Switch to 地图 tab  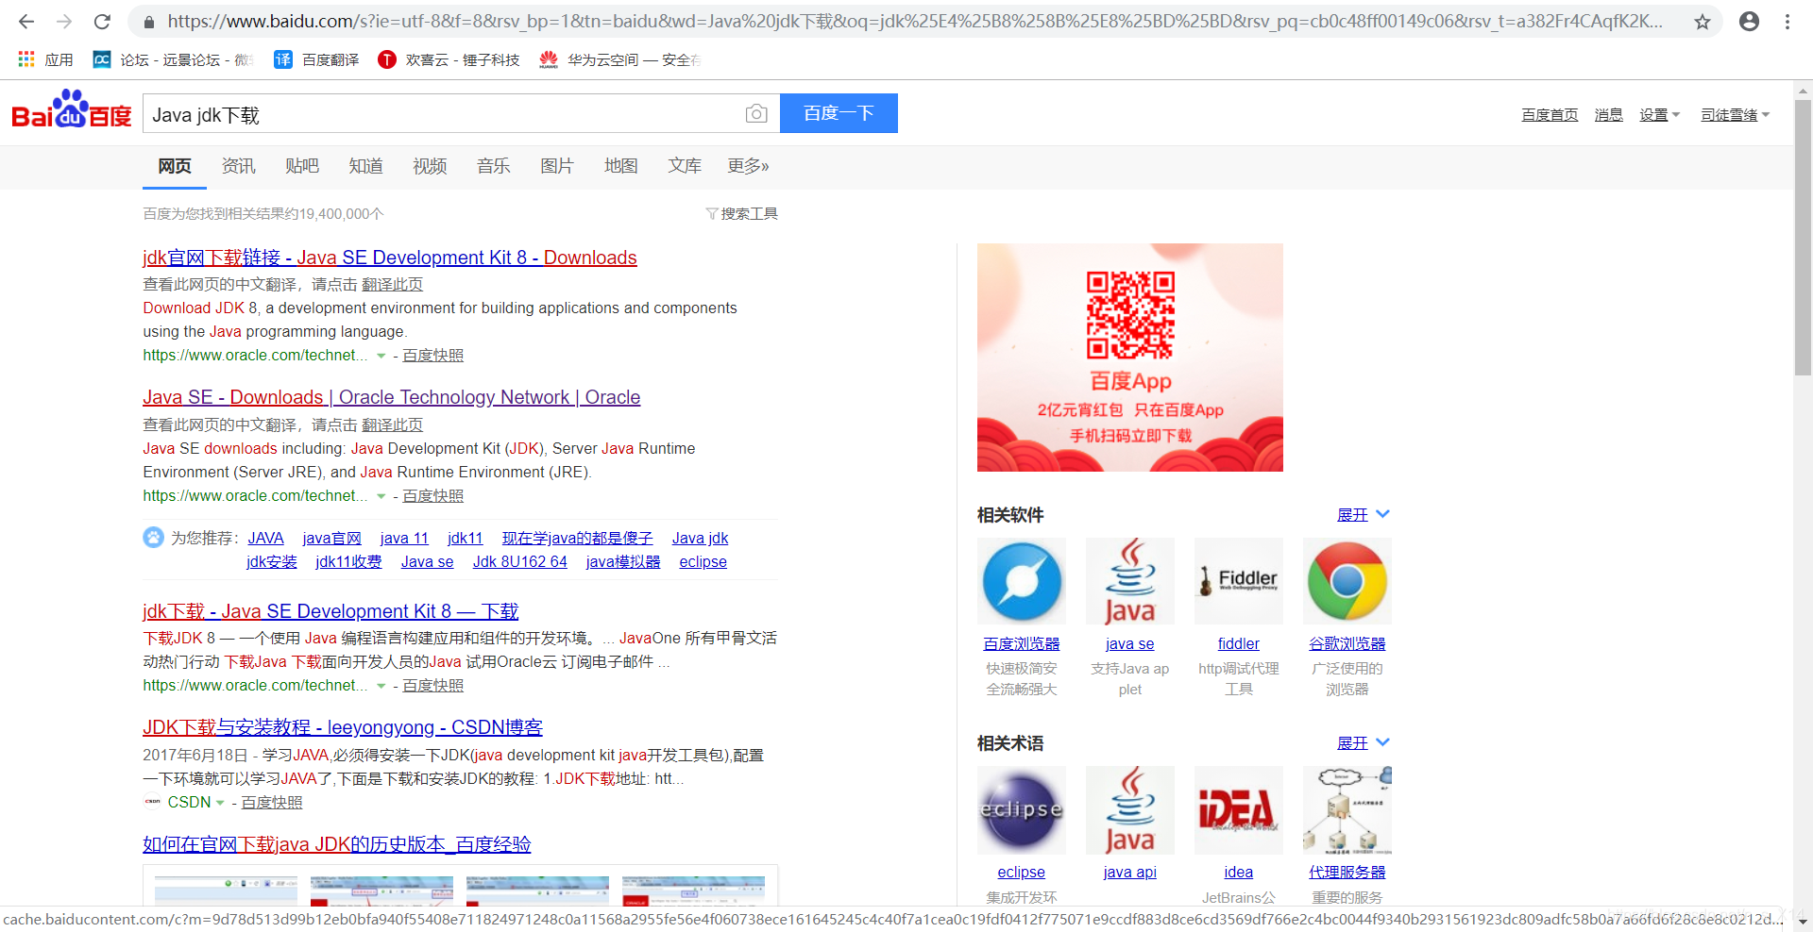click(x=620, y=166)
